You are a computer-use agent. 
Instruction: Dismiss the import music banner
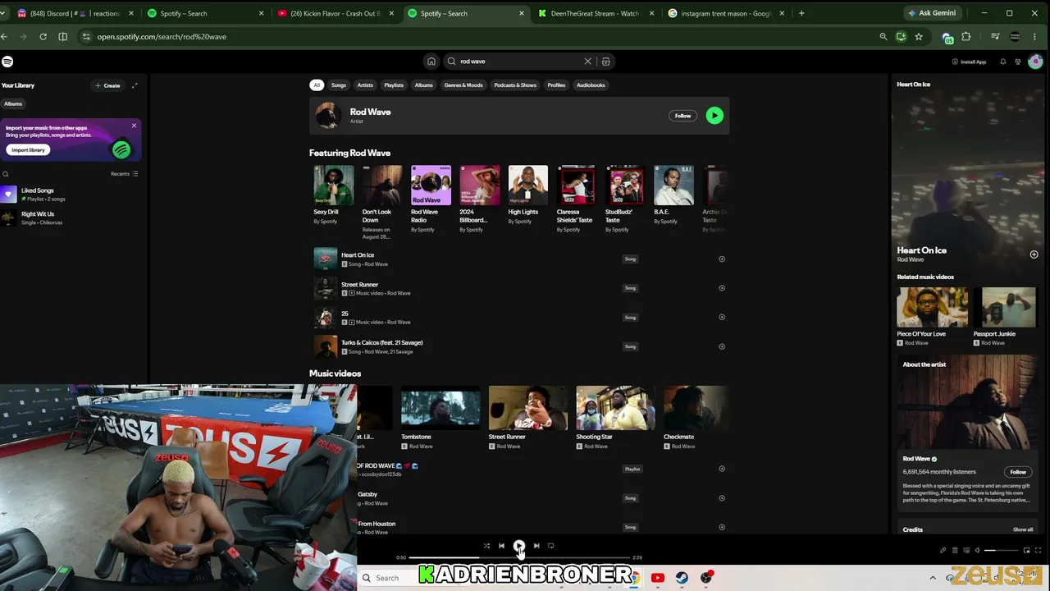click(134, 126)
